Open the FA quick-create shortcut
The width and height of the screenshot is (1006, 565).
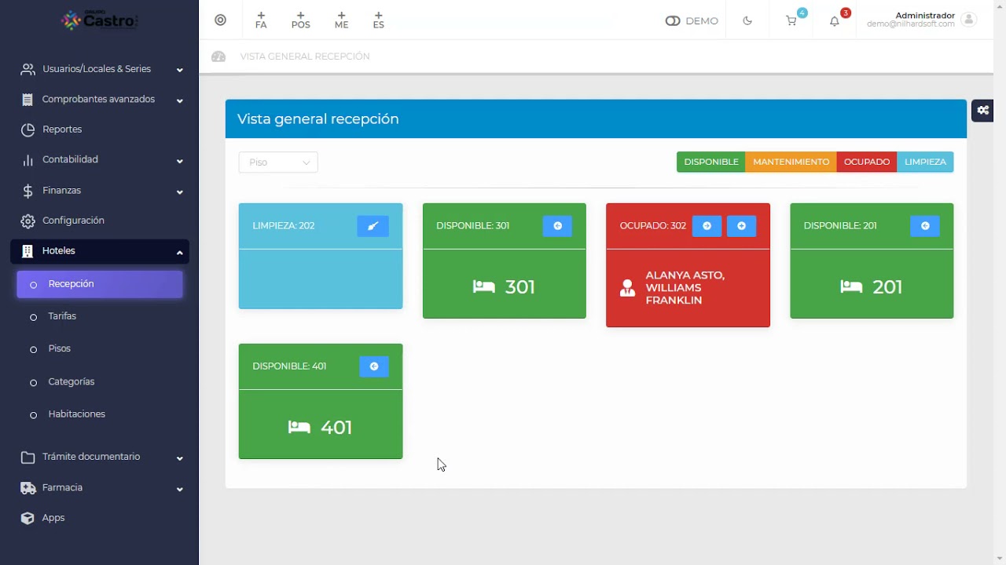(x=261, y=20)
